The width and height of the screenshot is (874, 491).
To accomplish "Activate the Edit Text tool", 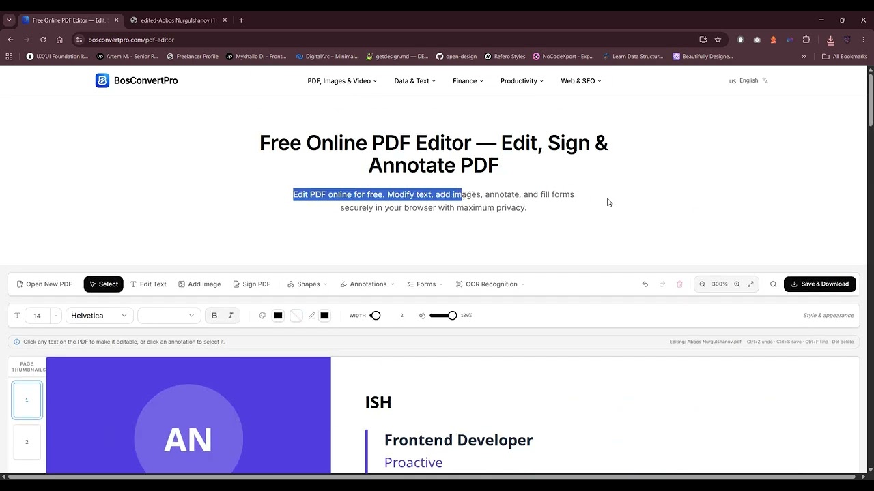I will tap(148, 284).
